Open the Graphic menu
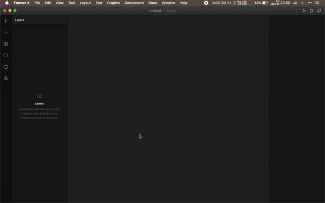The height and width of the screenshot is (203, 325). (x=113, y=3)
